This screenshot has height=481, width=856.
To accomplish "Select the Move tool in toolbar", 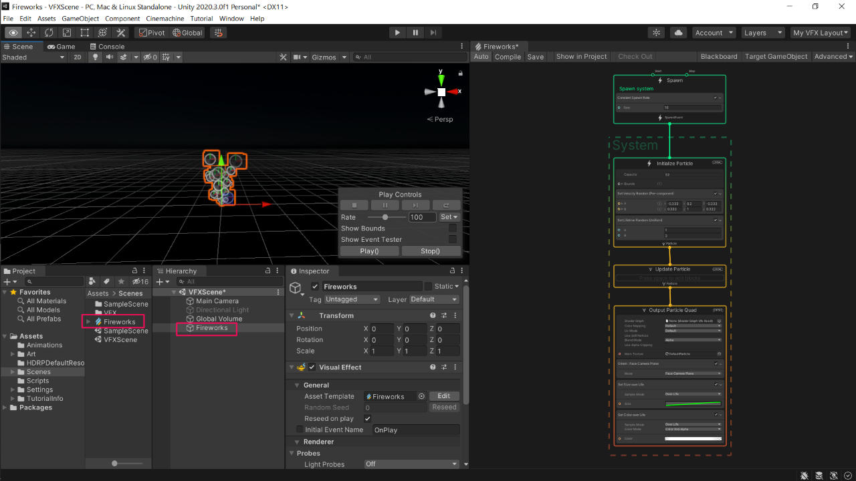I will tap(31, 33).
